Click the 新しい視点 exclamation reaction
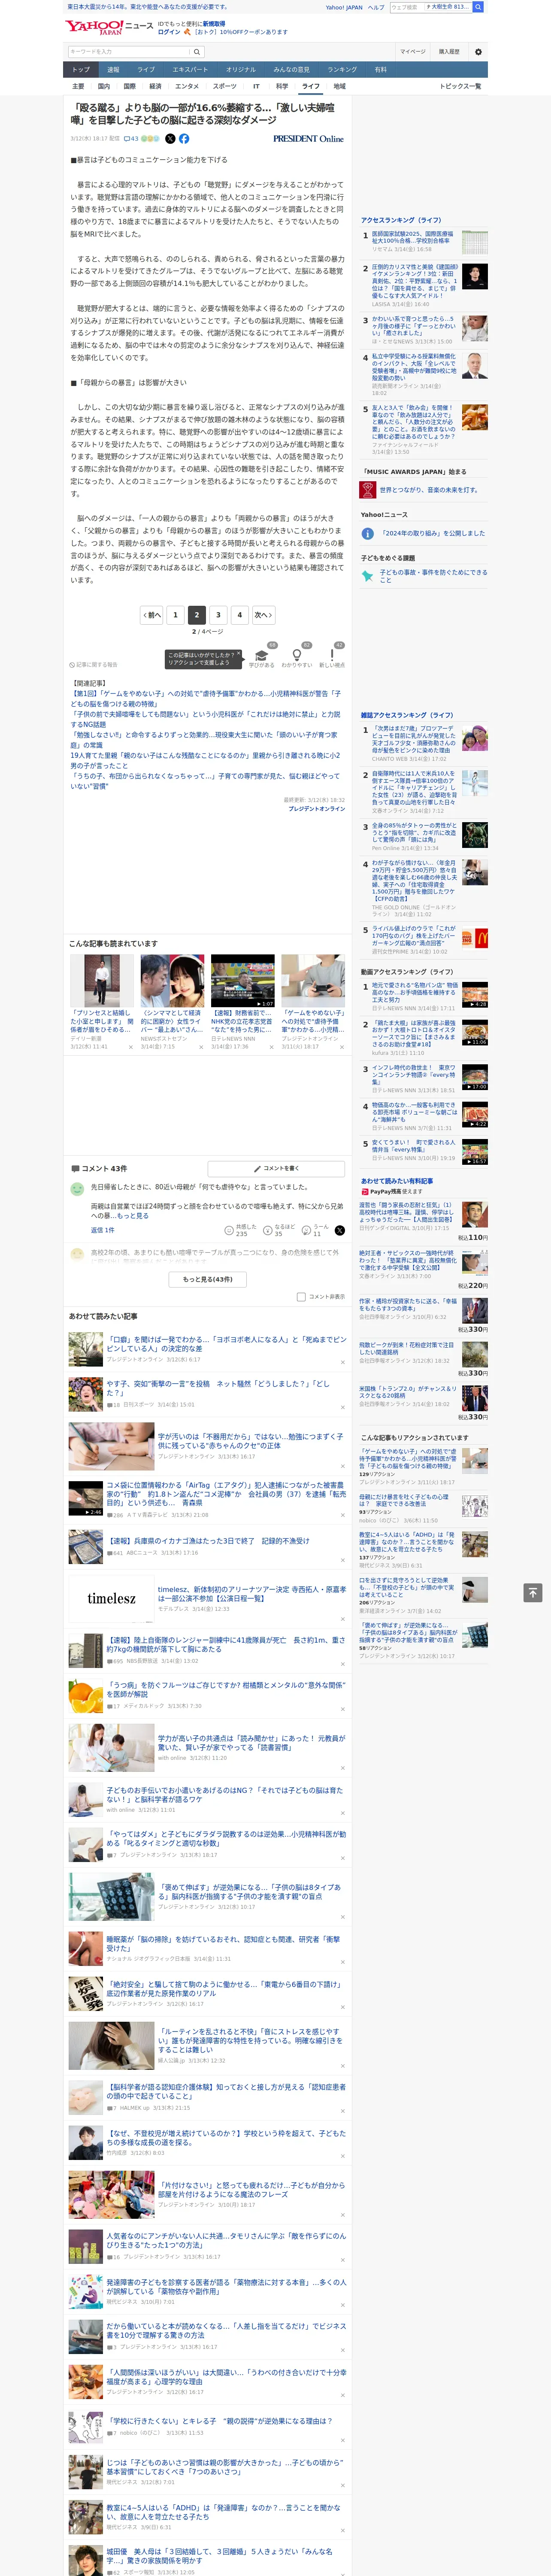 point(332,655)
